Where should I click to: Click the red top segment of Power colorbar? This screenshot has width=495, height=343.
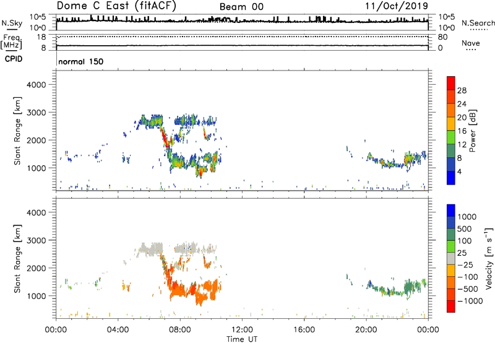click(x=451, y=83)
